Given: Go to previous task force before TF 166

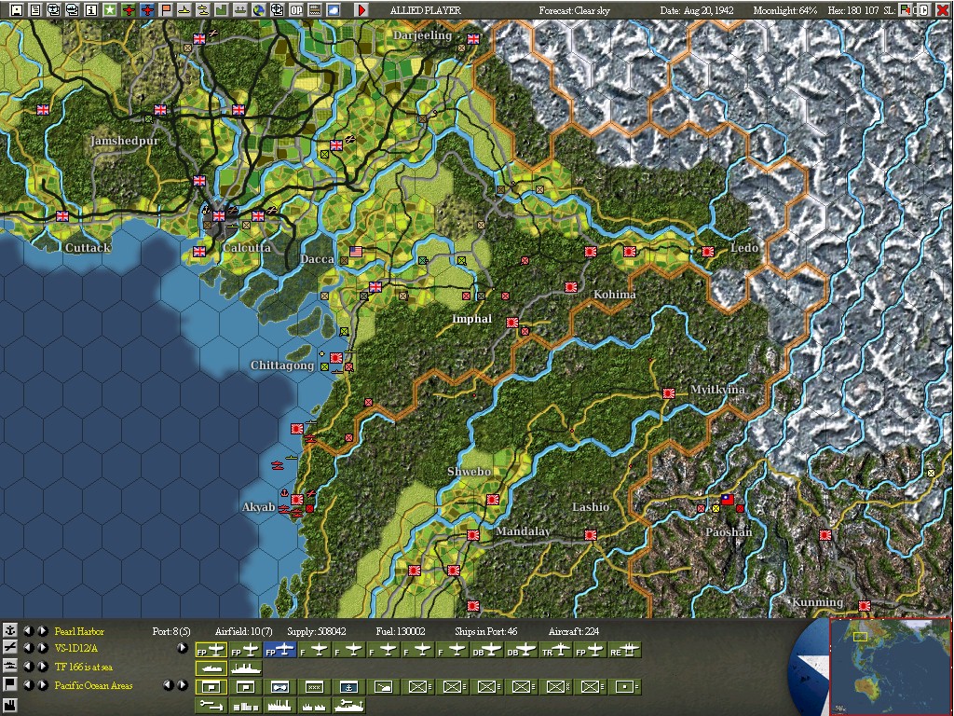Looking at the screenshot, I should 28,666.
